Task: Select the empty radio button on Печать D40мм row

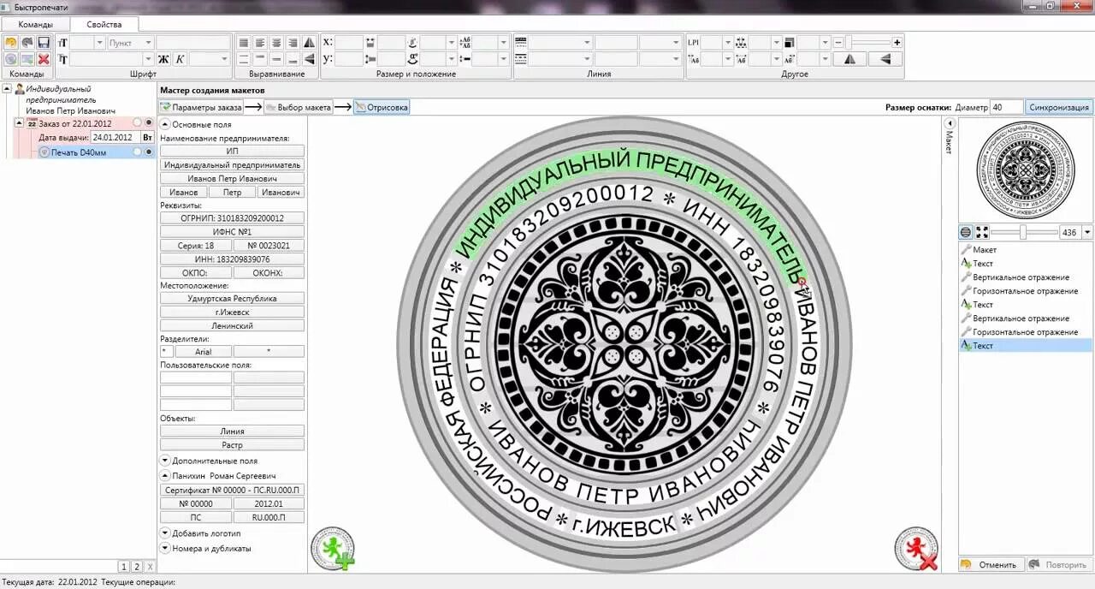Action: 137,152
